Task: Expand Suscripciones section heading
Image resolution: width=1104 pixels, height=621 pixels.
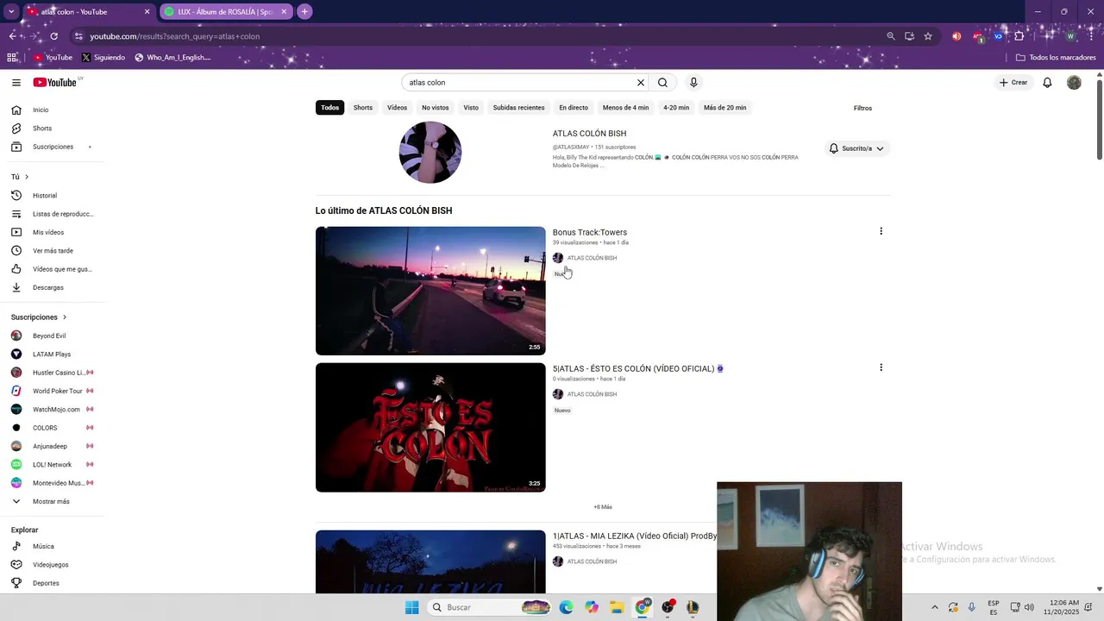Action: tap(39, 317)
